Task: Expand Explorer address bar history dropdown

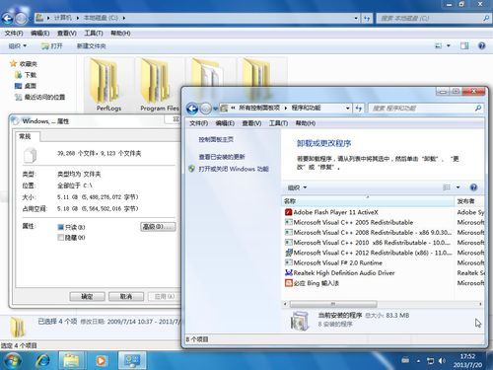Action: [x=356, y=18]
